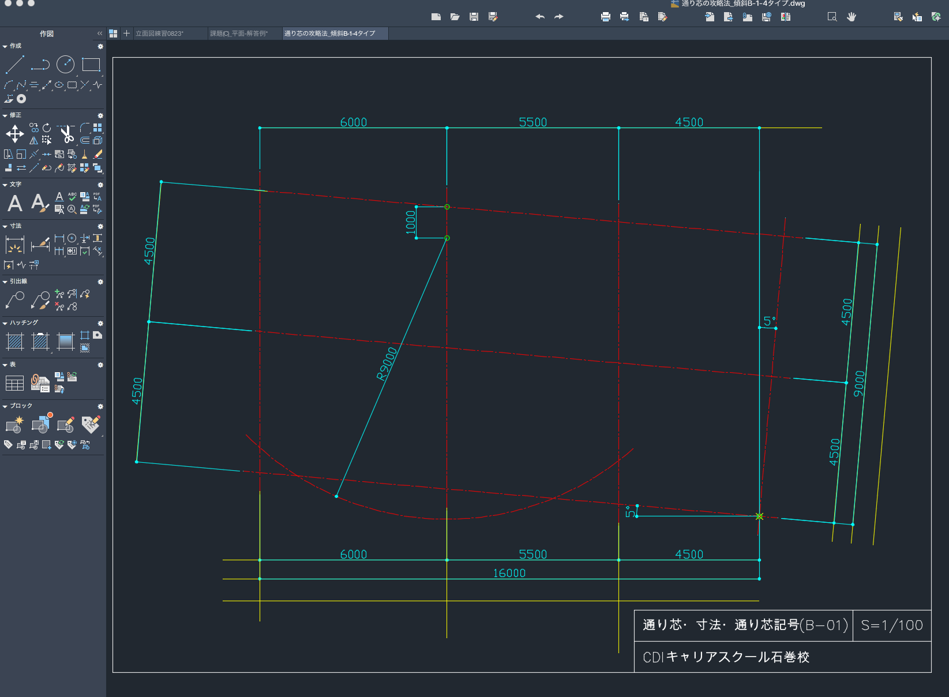The height and width of the screenshot is (697, 949).
Task: Pick the Copy objects tool
Action: pyautogui.click(x=34, y=128)
